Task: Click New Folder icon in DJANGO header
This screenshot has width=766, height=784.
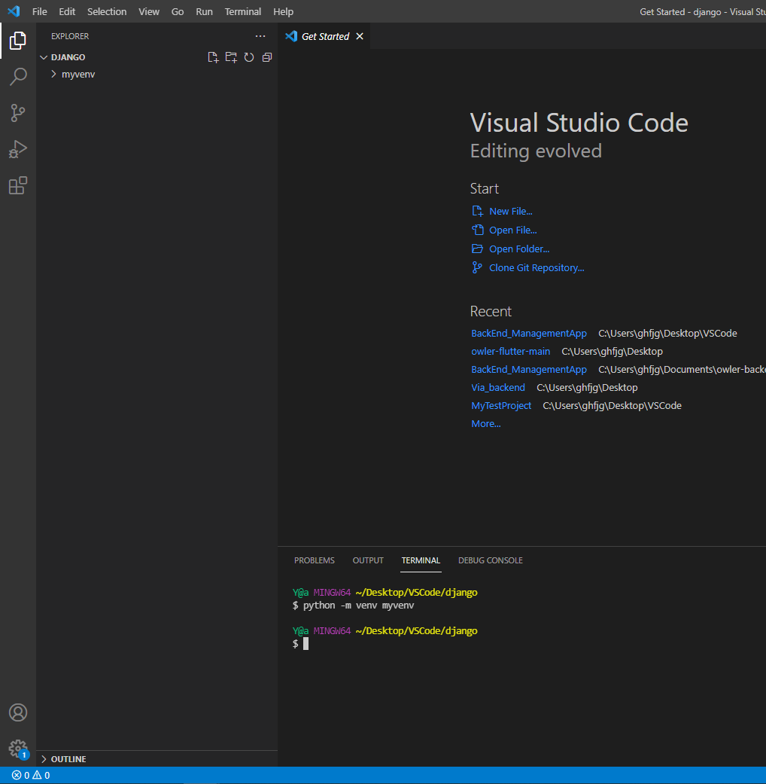Action: tap(231, 57)
